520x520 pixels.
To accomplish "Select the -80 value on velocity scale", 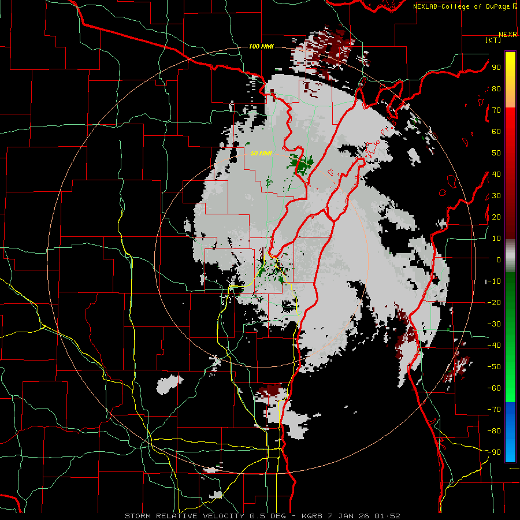I will point(494,431).
